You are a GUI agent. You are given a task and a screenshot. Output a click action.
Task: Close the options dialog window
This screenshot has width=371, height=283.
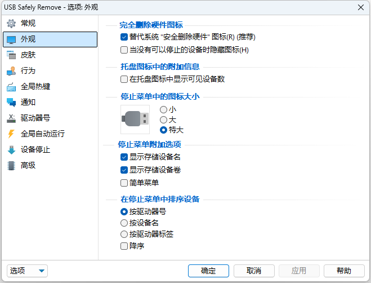point(361,7)
